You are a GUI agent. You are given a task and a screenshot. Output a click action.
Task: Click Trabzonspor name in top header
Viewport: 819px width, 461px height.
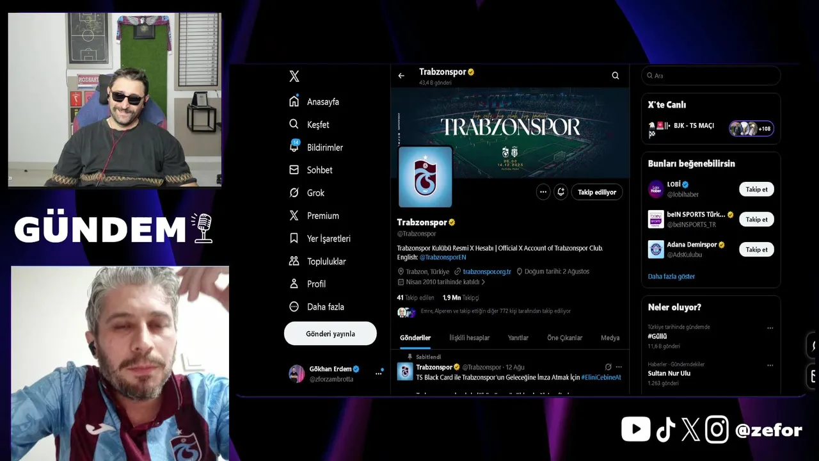tap(443, 72)
